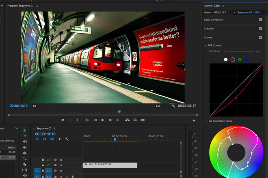The width and height of the screenshot is (268, 178).
Task: Toggle Basic Correction checkbox
Action: coord(260,19)
